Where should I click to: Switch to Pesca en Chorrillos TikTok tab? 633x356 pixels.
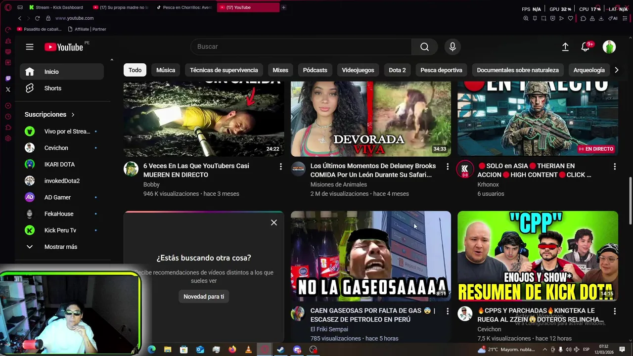coord(184,7)
